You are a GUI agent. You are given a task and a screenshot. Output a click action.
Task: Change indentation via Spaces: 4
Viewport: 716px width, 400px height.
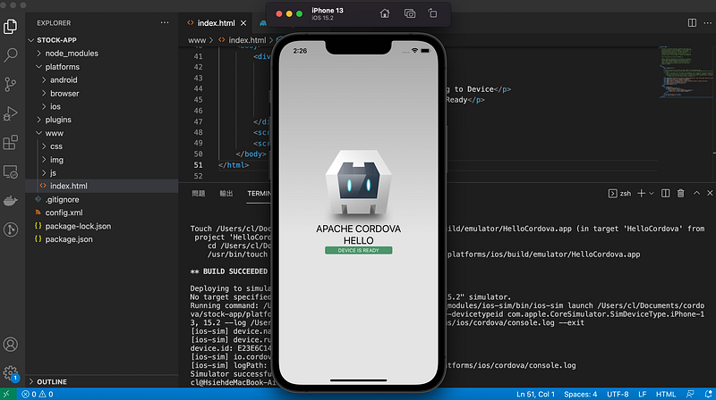click(x=580, y=394)
